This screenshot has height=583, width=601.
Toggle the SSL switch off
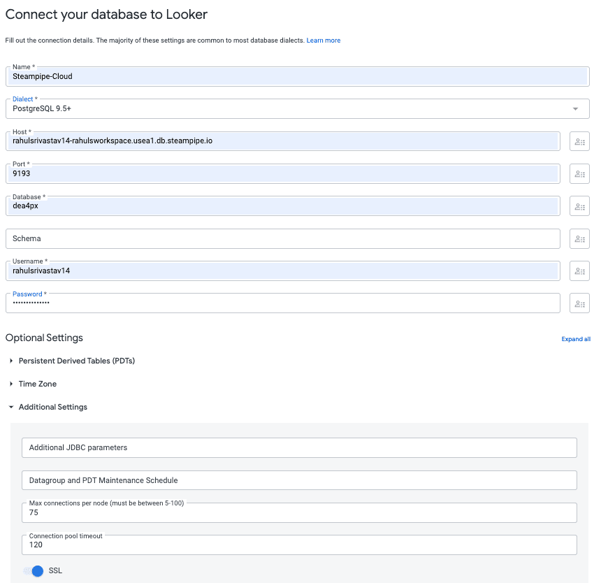(34, 571)
